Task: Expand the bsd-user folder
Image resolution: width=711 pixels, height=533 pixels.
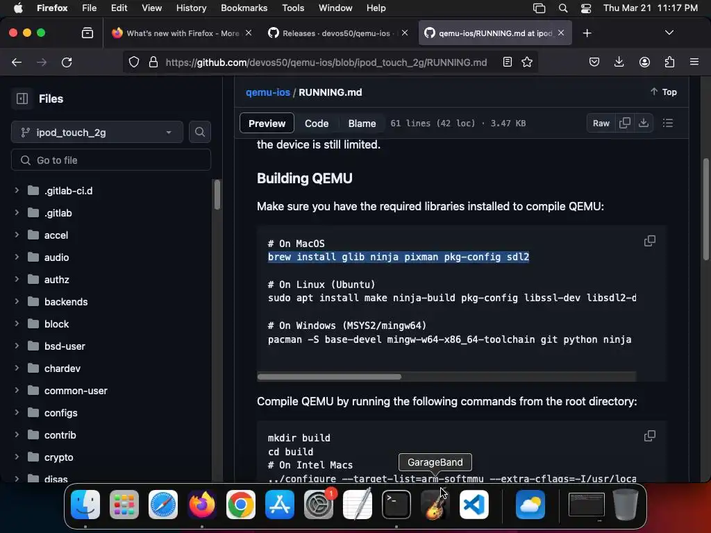Action: coord(17,346)
